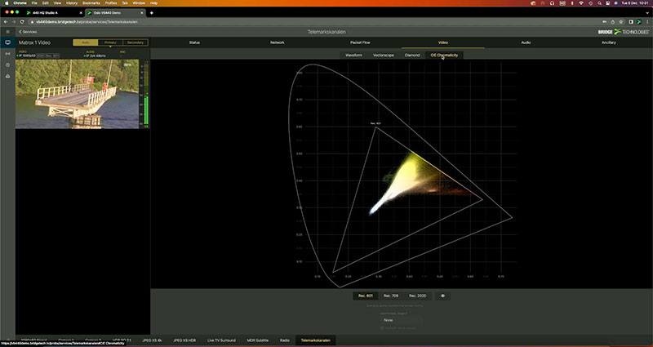Switch to Waveform view
The width and height of the screenshot is (653, 347).
(353, 55)
